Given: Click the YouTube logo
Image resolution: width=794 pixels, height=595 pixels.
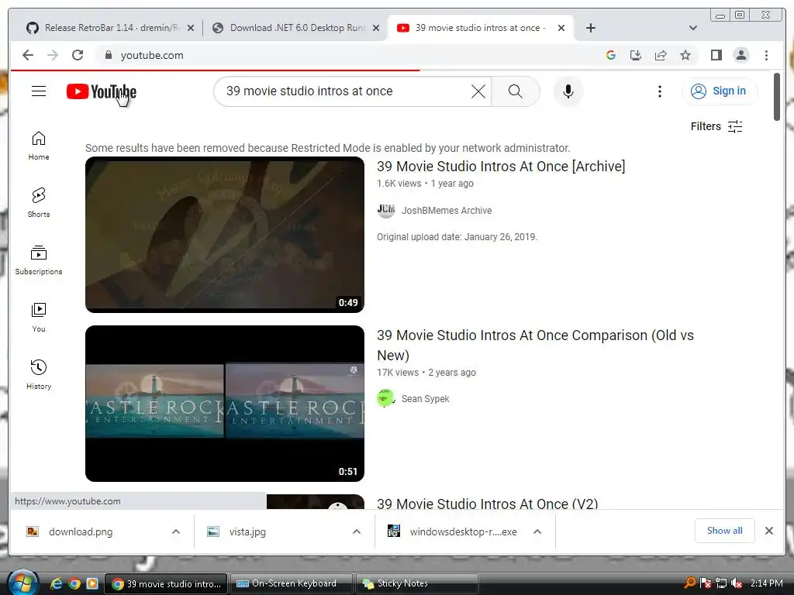Looking at the screenshot, I should click(x=102, y=91).
